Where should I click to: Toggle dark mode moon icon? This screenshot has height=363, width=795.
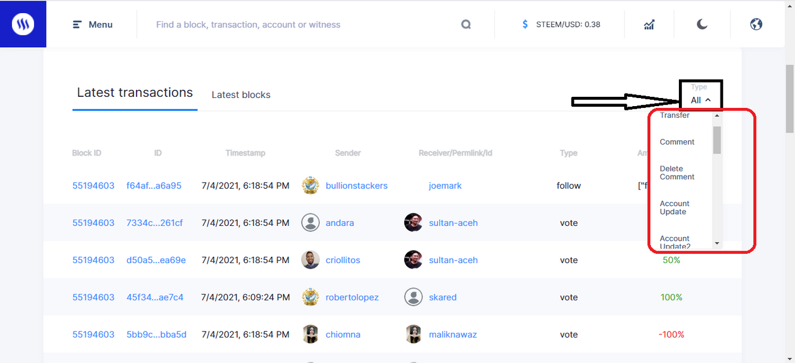coord(702,25)
